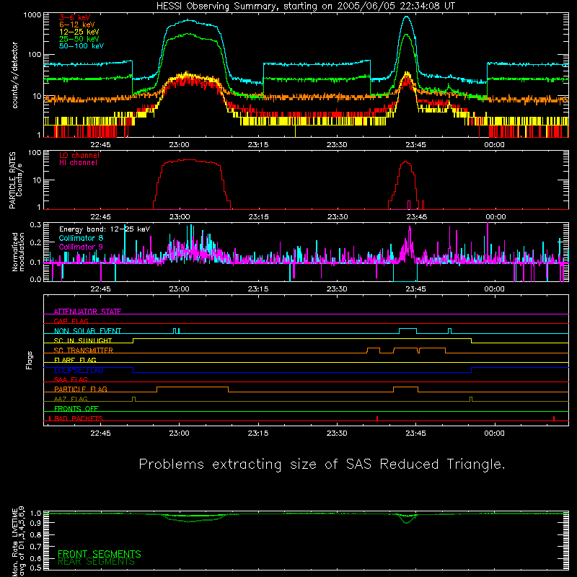
Task: Select the Collimator 8 legend entry
Action: tap(81, 238)
